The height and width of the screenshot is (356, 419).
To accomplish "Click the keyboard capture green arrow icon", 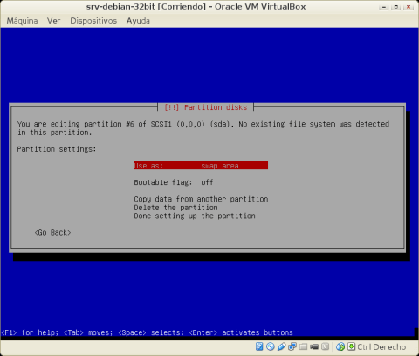I will pyautogui.click(x=351, y=346).
